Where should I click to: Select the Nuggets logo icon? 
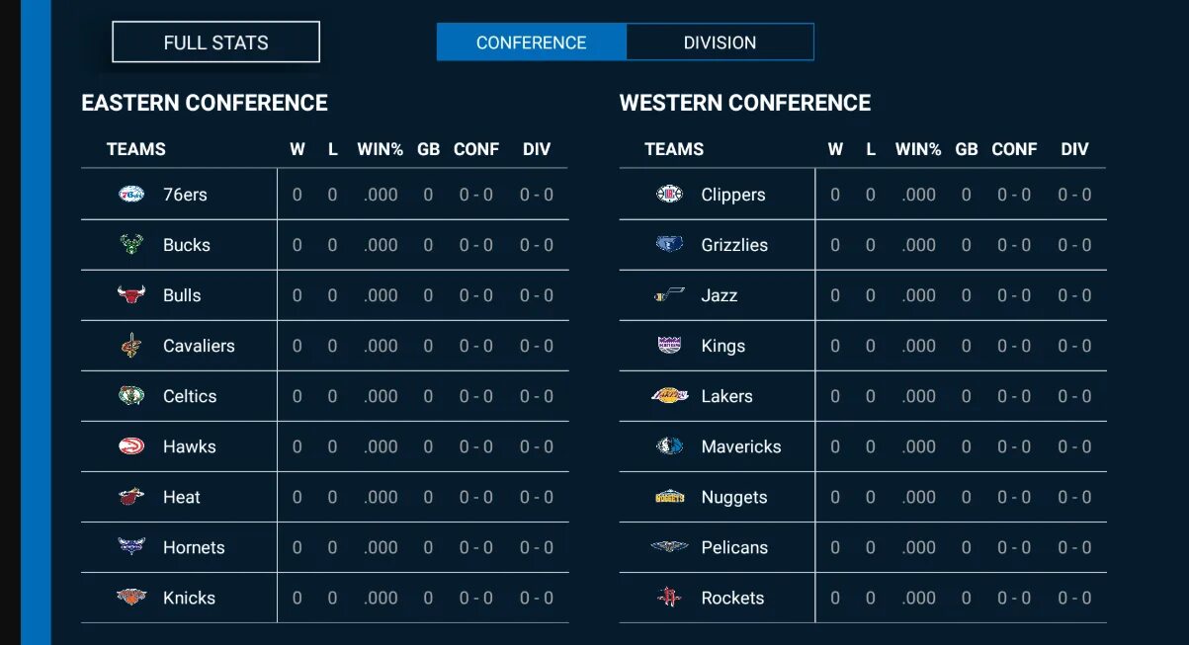(669, 497)
